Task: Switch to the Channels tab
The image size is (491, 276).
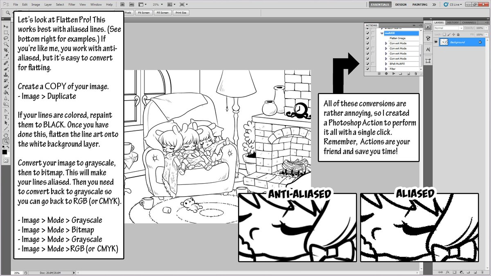Action: (x=469, y=22)
